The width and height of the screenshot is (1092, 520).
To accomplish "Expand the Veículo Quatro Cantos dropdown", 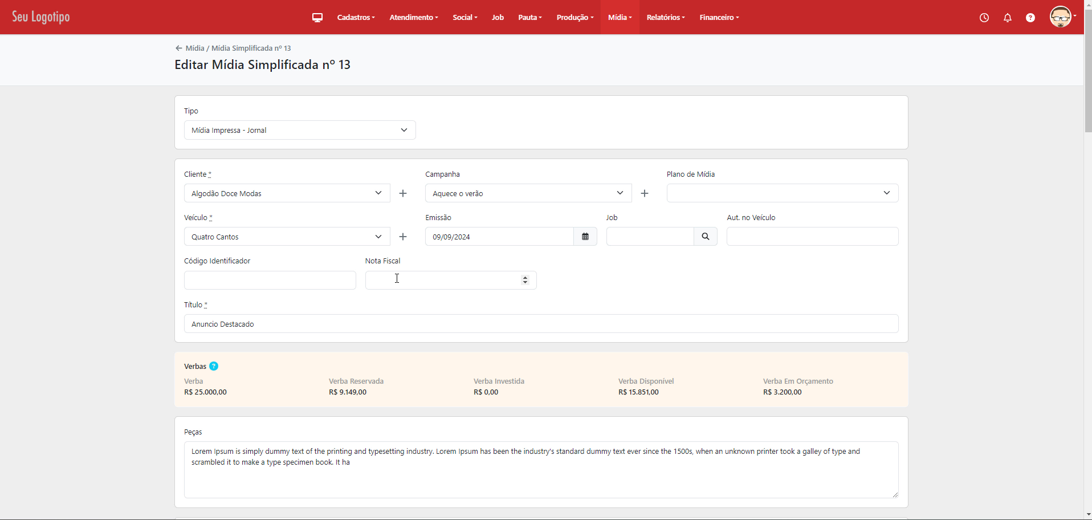I will point(287,237).
